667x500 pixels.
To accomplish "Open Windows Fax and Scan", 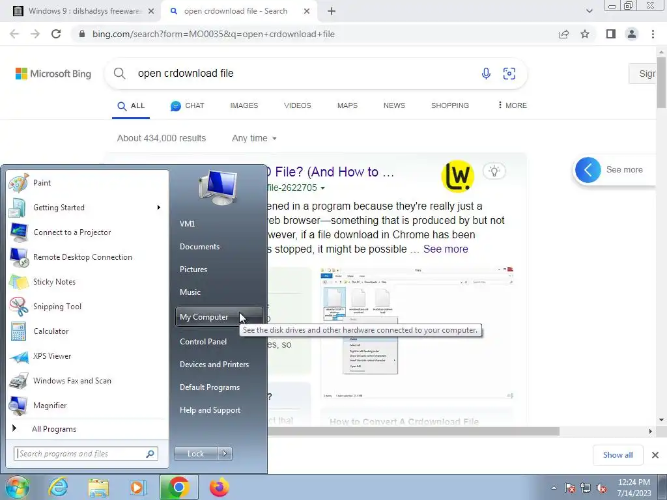I will point(87,380).
